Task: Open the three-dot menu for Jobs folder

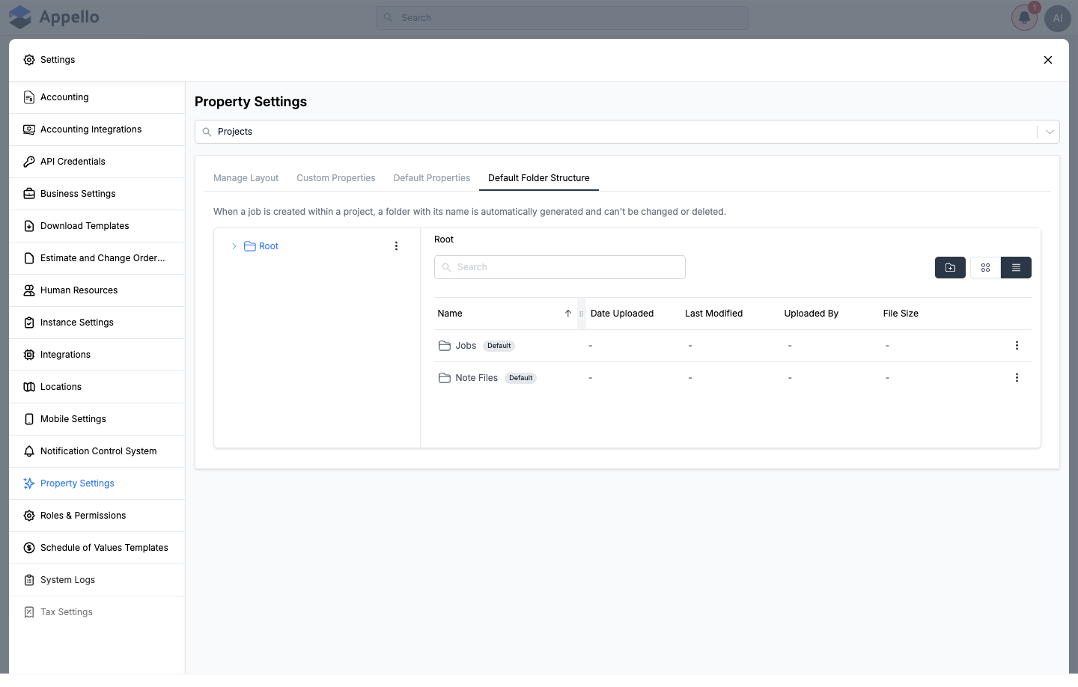Action: 1017,346
